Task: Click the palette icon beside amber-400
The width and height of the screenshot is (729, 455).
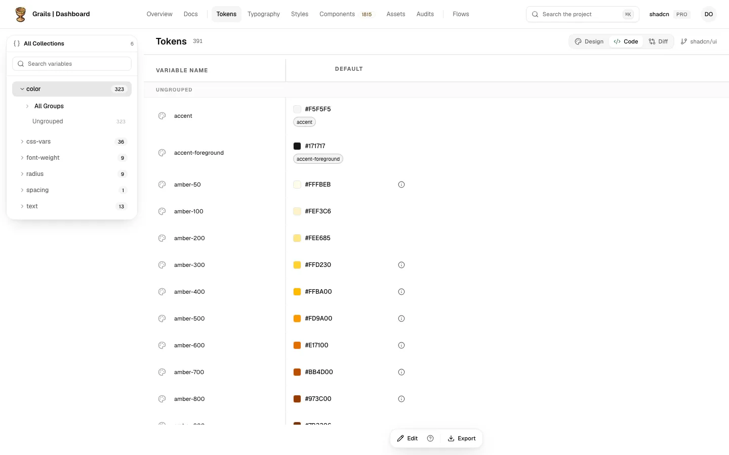Action: coord(162,292)
